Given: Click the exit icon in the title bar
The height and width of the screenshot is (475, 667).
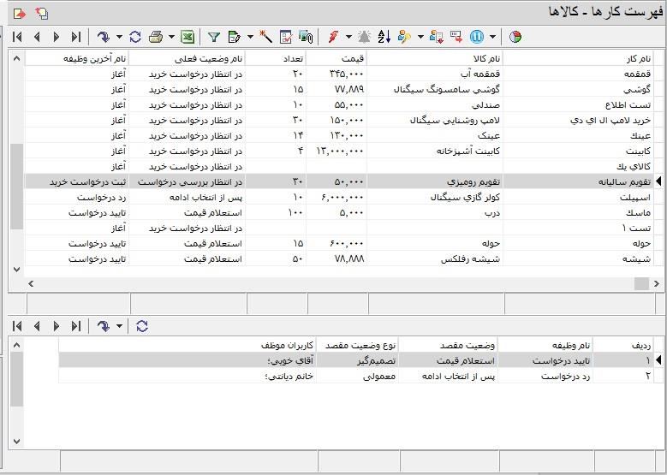Looking at the screenshot, I should (x=20, y=13).
